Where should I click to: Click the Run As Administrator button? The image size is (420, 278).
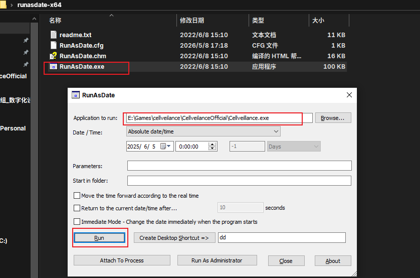pyautogui.click(x=217, y=260)
